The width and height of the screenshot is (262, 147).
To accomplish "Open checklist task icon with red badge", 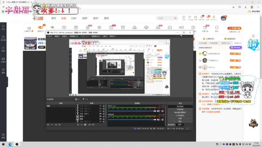I will pyautogui.click(x=111, y=27).
